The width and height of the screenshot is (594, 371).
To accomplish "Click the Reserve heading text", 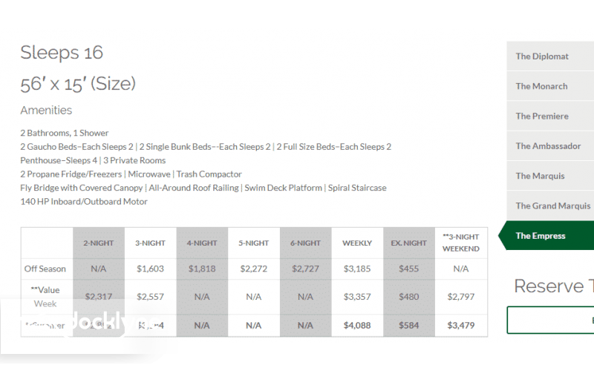I will point(553,286).
